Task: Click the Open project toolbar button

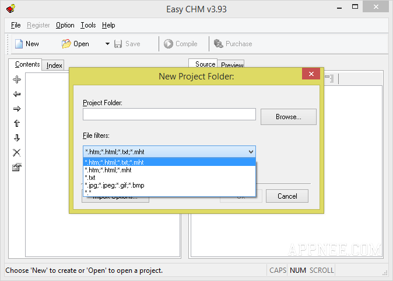Action: click(75, 44)
